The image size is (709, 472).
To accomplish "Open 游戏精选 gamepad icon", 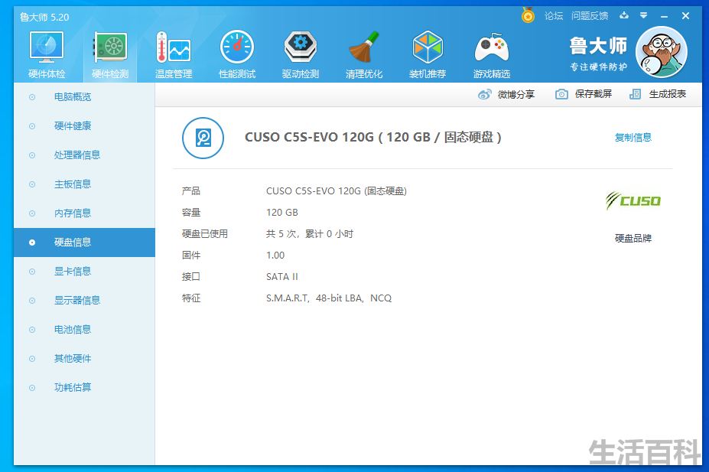I will point(492,47).
